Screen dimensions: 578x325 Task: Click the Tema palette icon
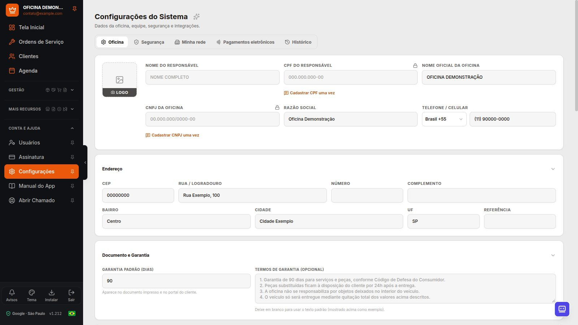click(31, 295)
